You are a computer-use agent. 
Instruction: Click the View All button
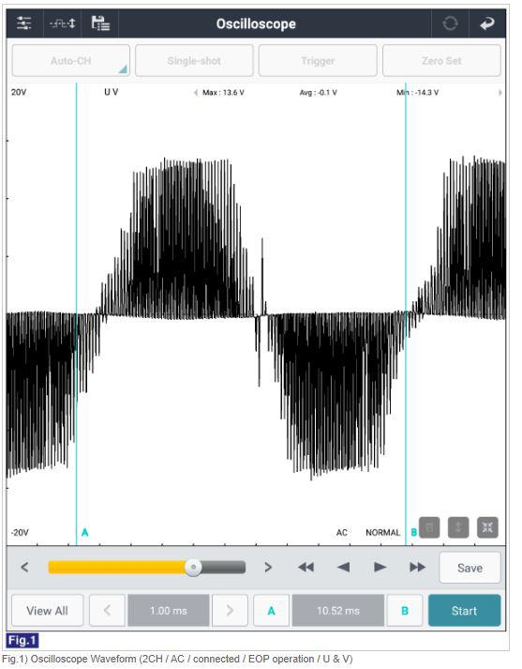pos(47,611)
